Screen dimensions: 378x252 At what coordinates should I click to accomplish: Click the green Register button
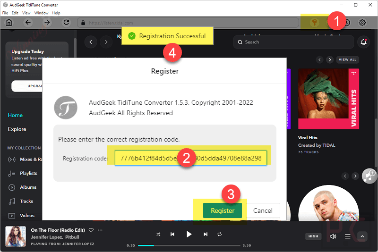click(x=223, y=210)
